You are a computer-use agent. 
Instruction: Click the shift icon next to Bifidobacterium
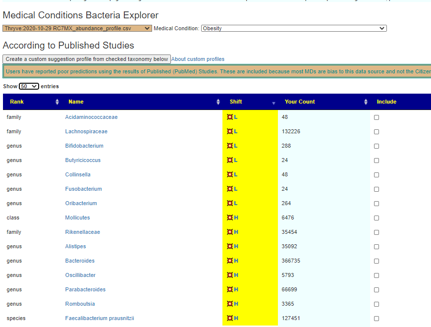[230, 146]
